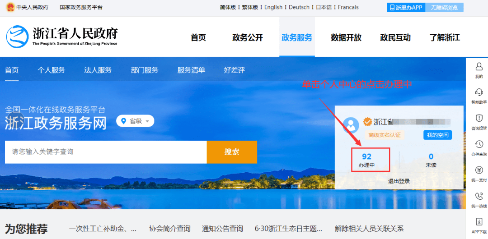Click the 我的空间 button

pos(437,135)
